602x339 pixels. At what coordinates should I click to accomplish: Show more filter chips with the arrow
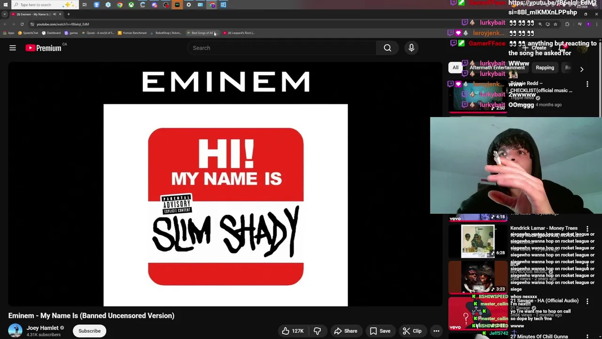(582, 69)
